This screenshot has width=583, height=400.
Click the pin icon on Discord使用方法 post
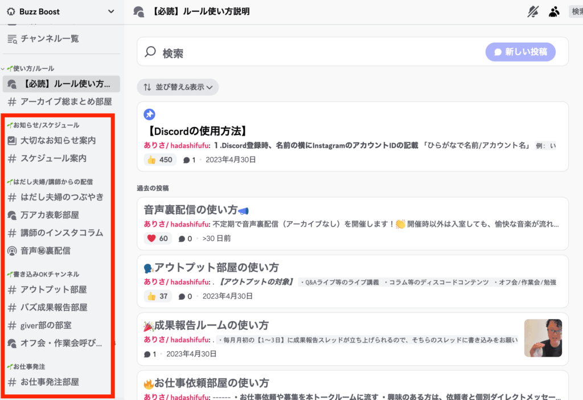pyautogui.click(x=149, y=115)
